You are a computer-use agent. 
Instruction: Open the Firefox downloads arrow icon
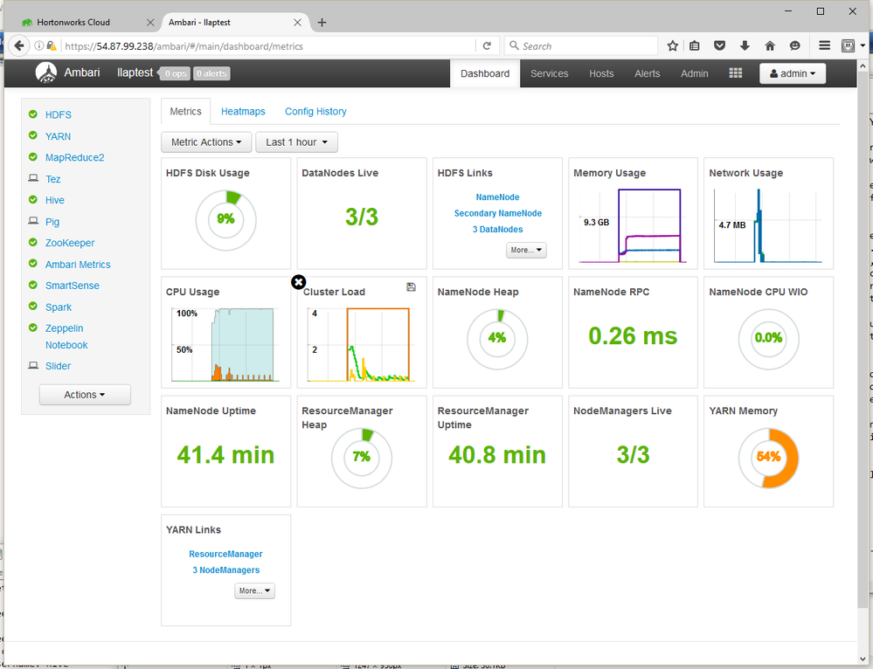(x=745, y=46)
